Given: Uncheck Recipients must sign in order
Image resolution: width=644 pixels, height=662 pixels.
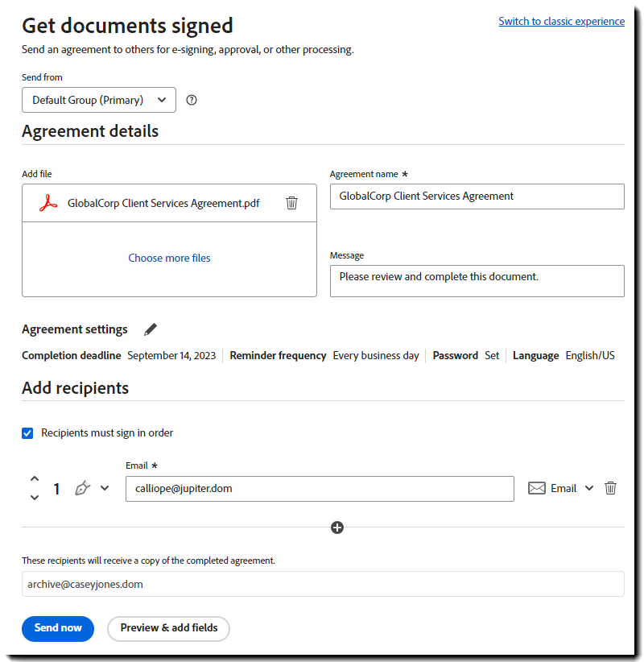Looking at the screenshot, I should (29, 433).
